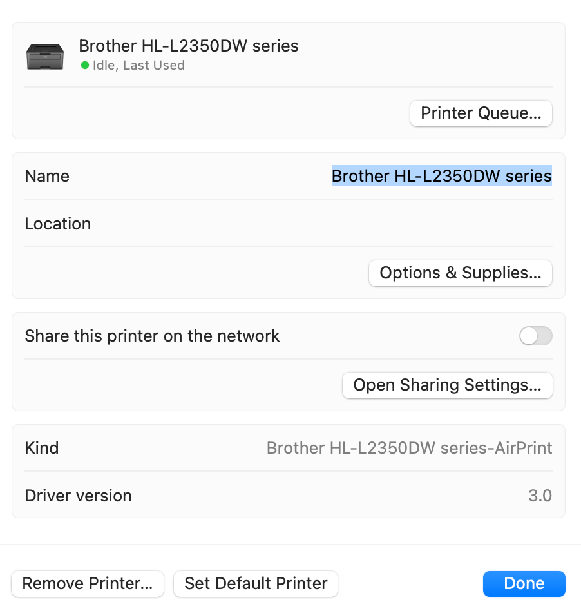Click the printer title Brother HL-L2350DW series
The image size is (581, 611).
(x=188, y=46)
